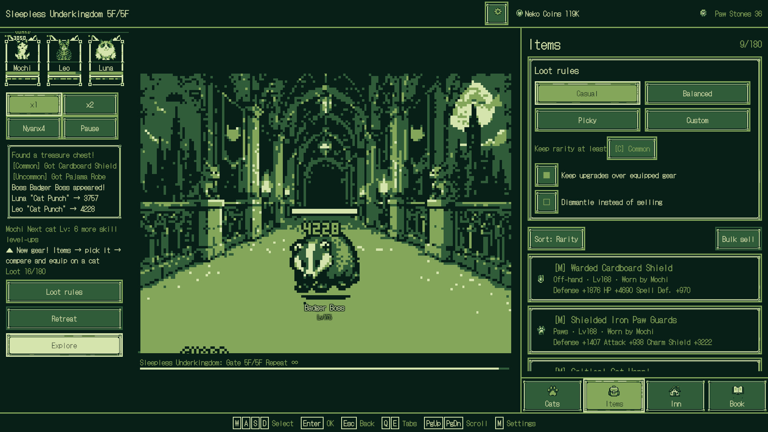Click the Enter OK key hint
This screenshot has height=432, width=768.
coord(318,423)
